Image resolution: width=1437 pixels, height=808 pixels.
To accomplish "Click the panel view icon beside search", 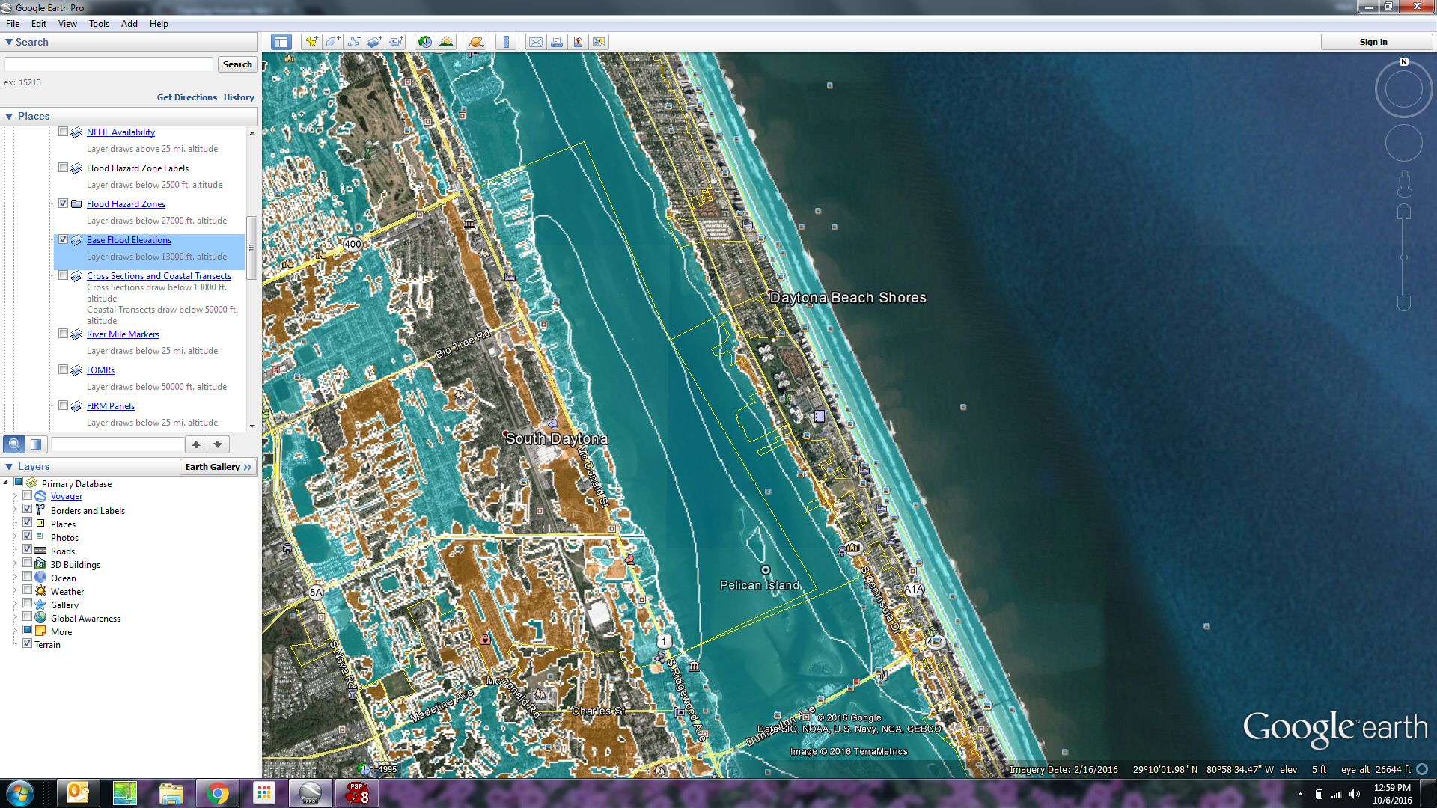I will click(x=36, y=444).
